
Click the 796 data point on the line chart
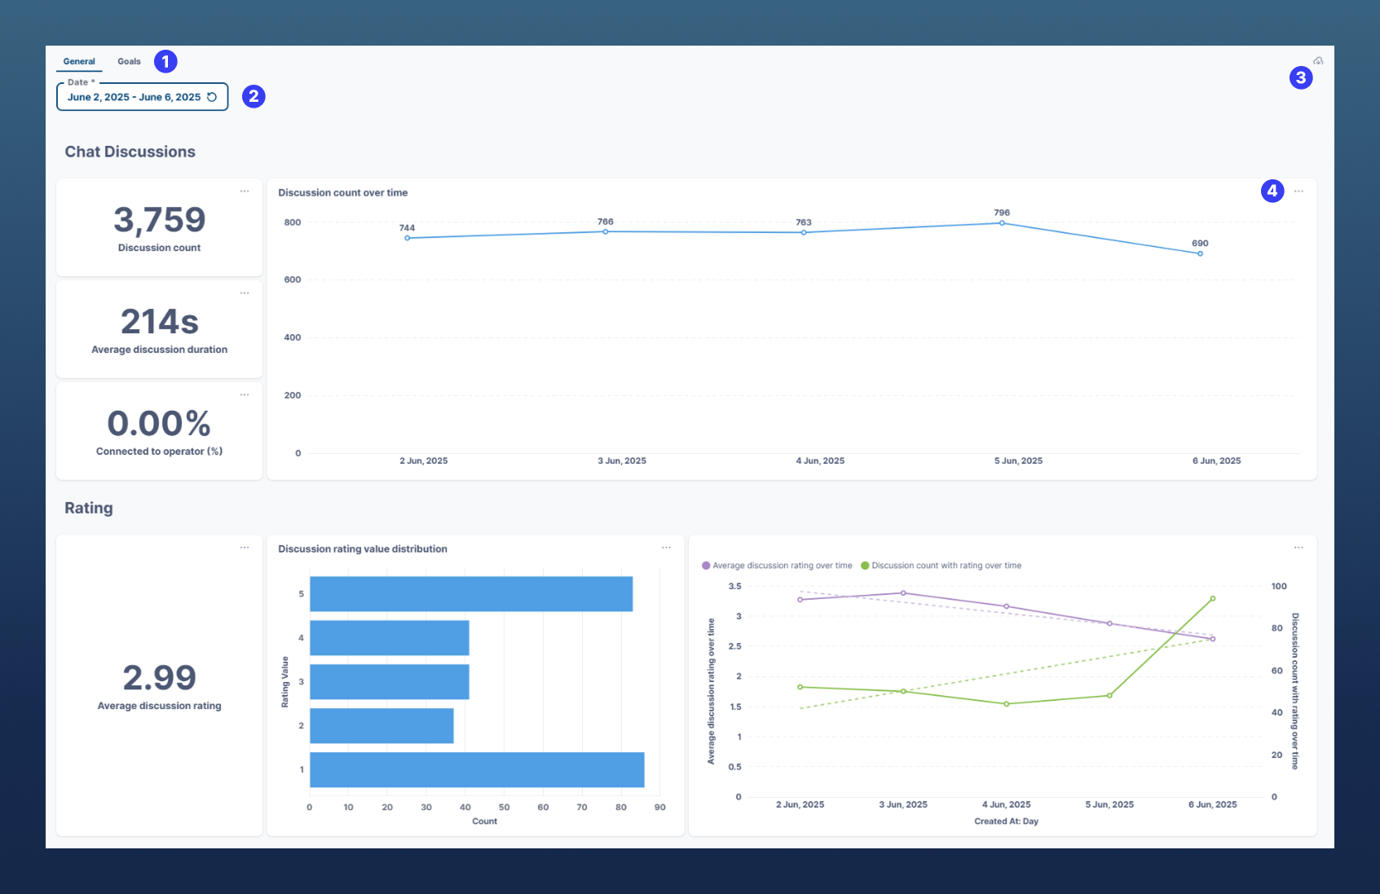coord(1001,222)
